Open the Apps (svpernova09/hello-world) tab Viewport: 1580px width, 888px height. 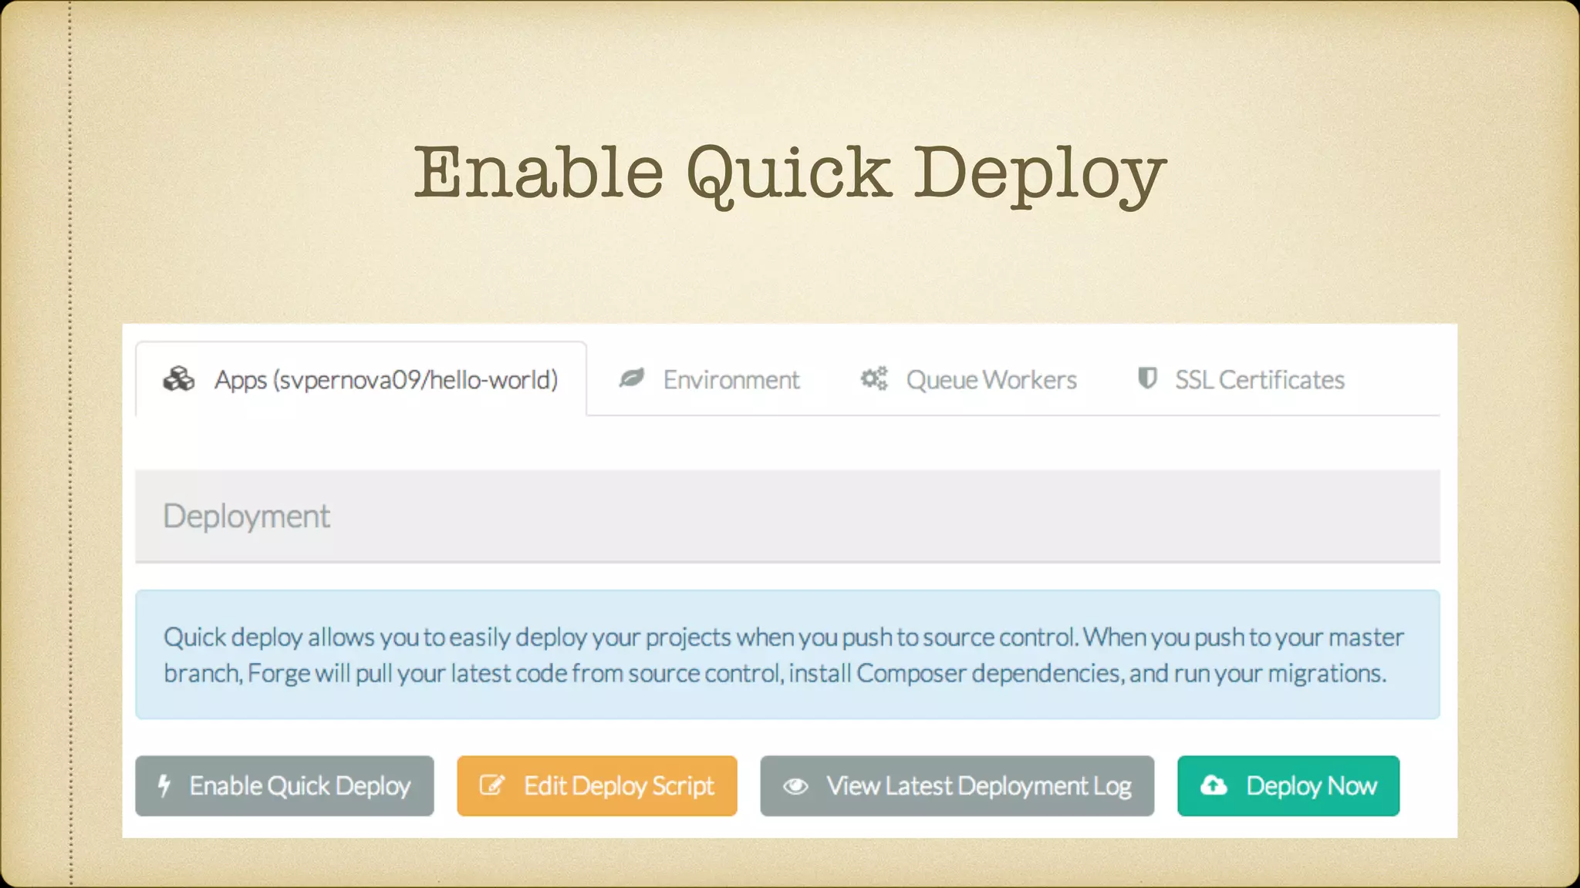tap(361, 379)
